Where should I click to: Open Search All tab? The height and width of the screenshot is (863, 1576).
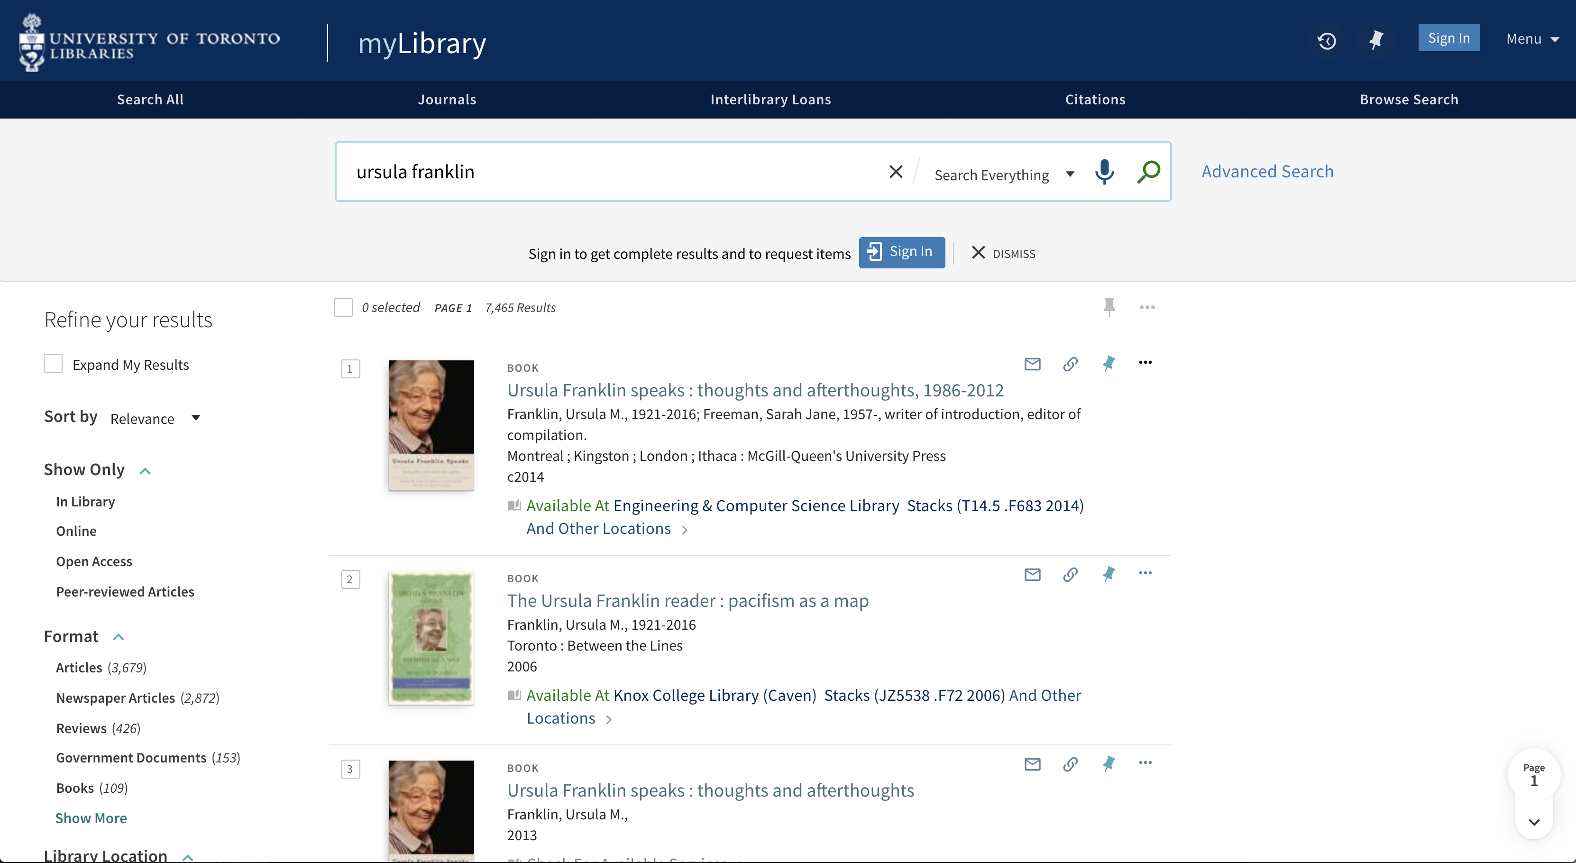coord(150,99)
